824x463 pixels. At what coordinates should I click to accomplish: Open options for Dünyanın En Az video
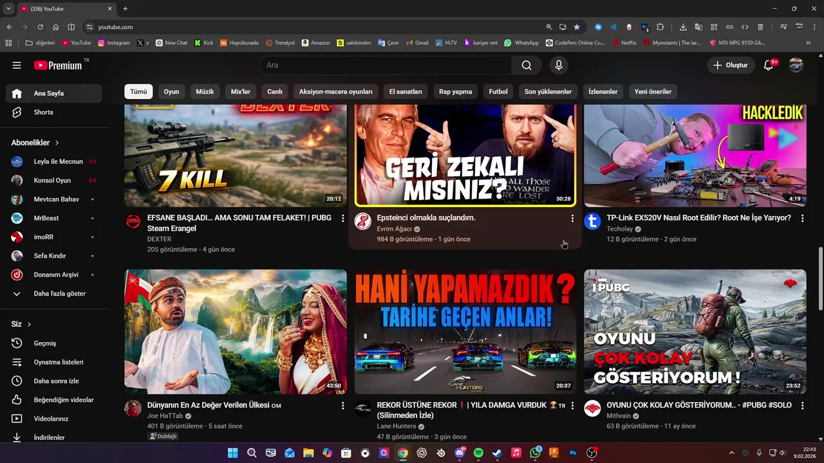(342, 406)
